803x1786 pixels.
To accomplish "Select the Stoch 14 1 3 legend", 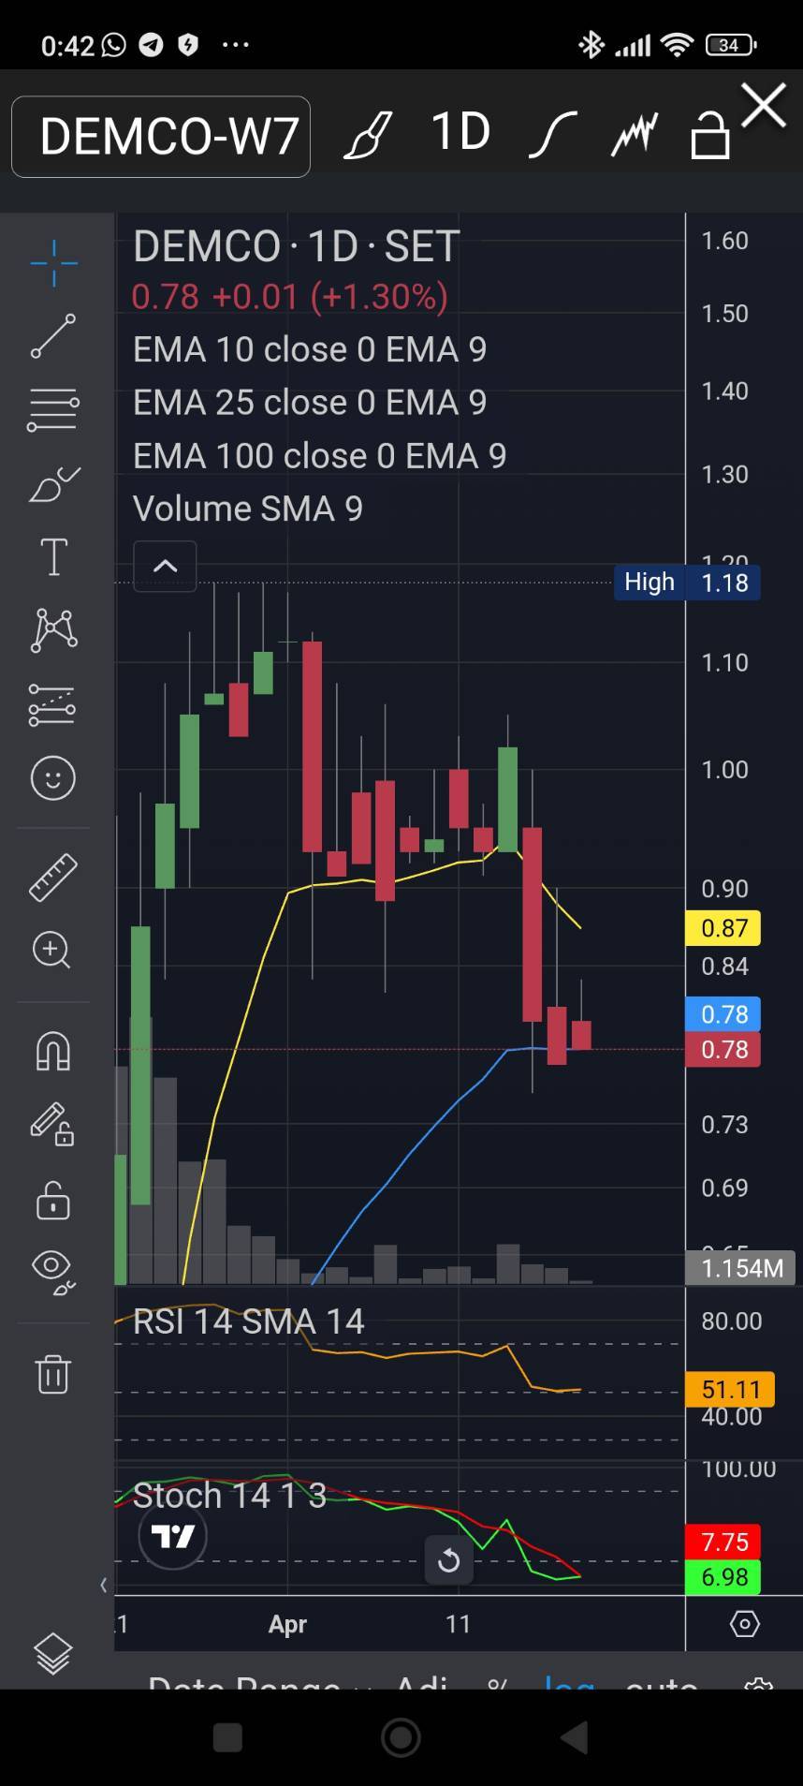I will click(229, 1496).
